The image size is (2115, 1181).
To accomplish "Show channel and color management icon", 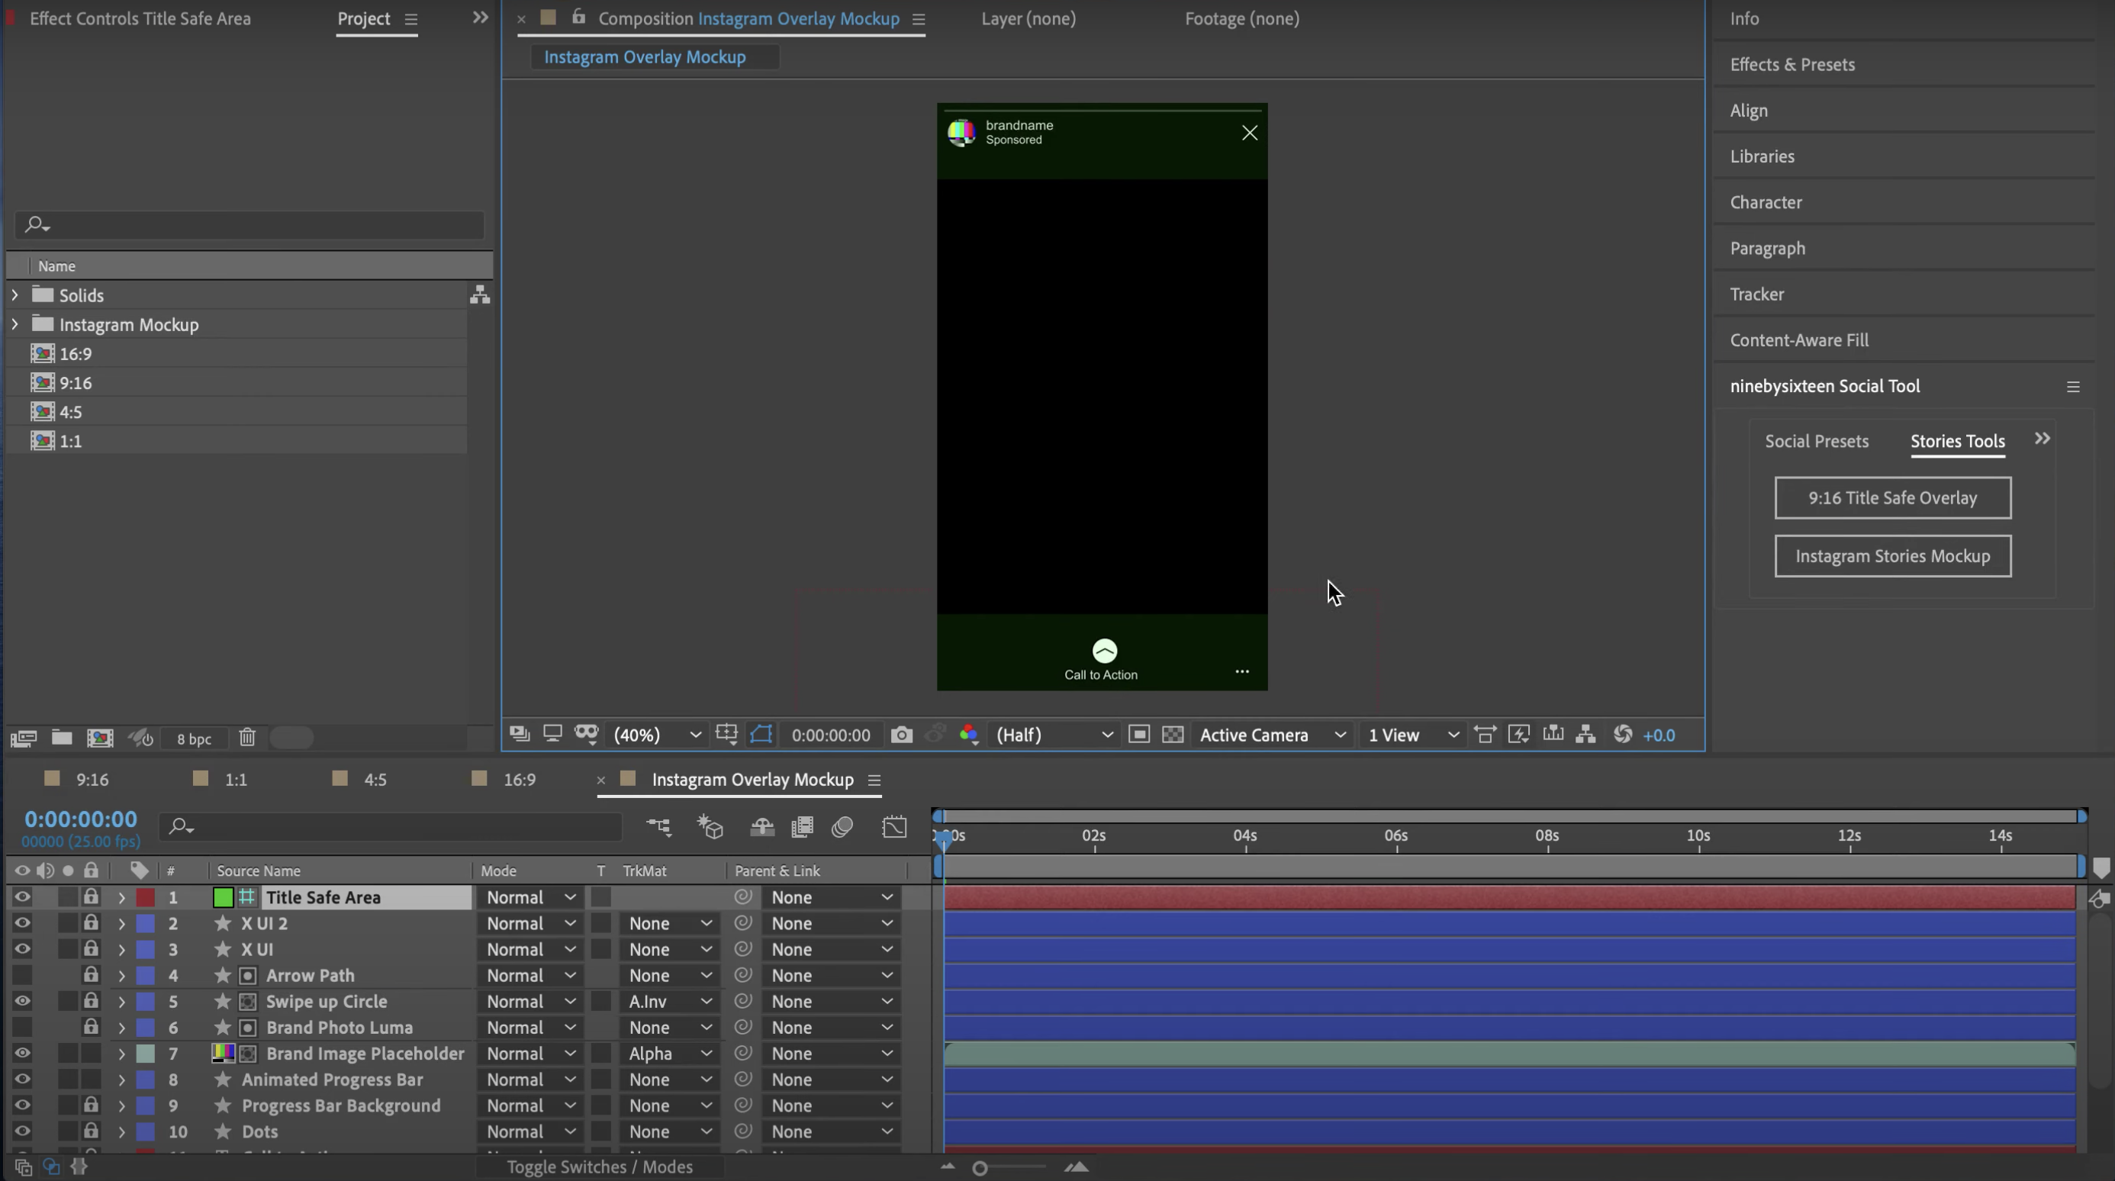I will coord(969,735).
